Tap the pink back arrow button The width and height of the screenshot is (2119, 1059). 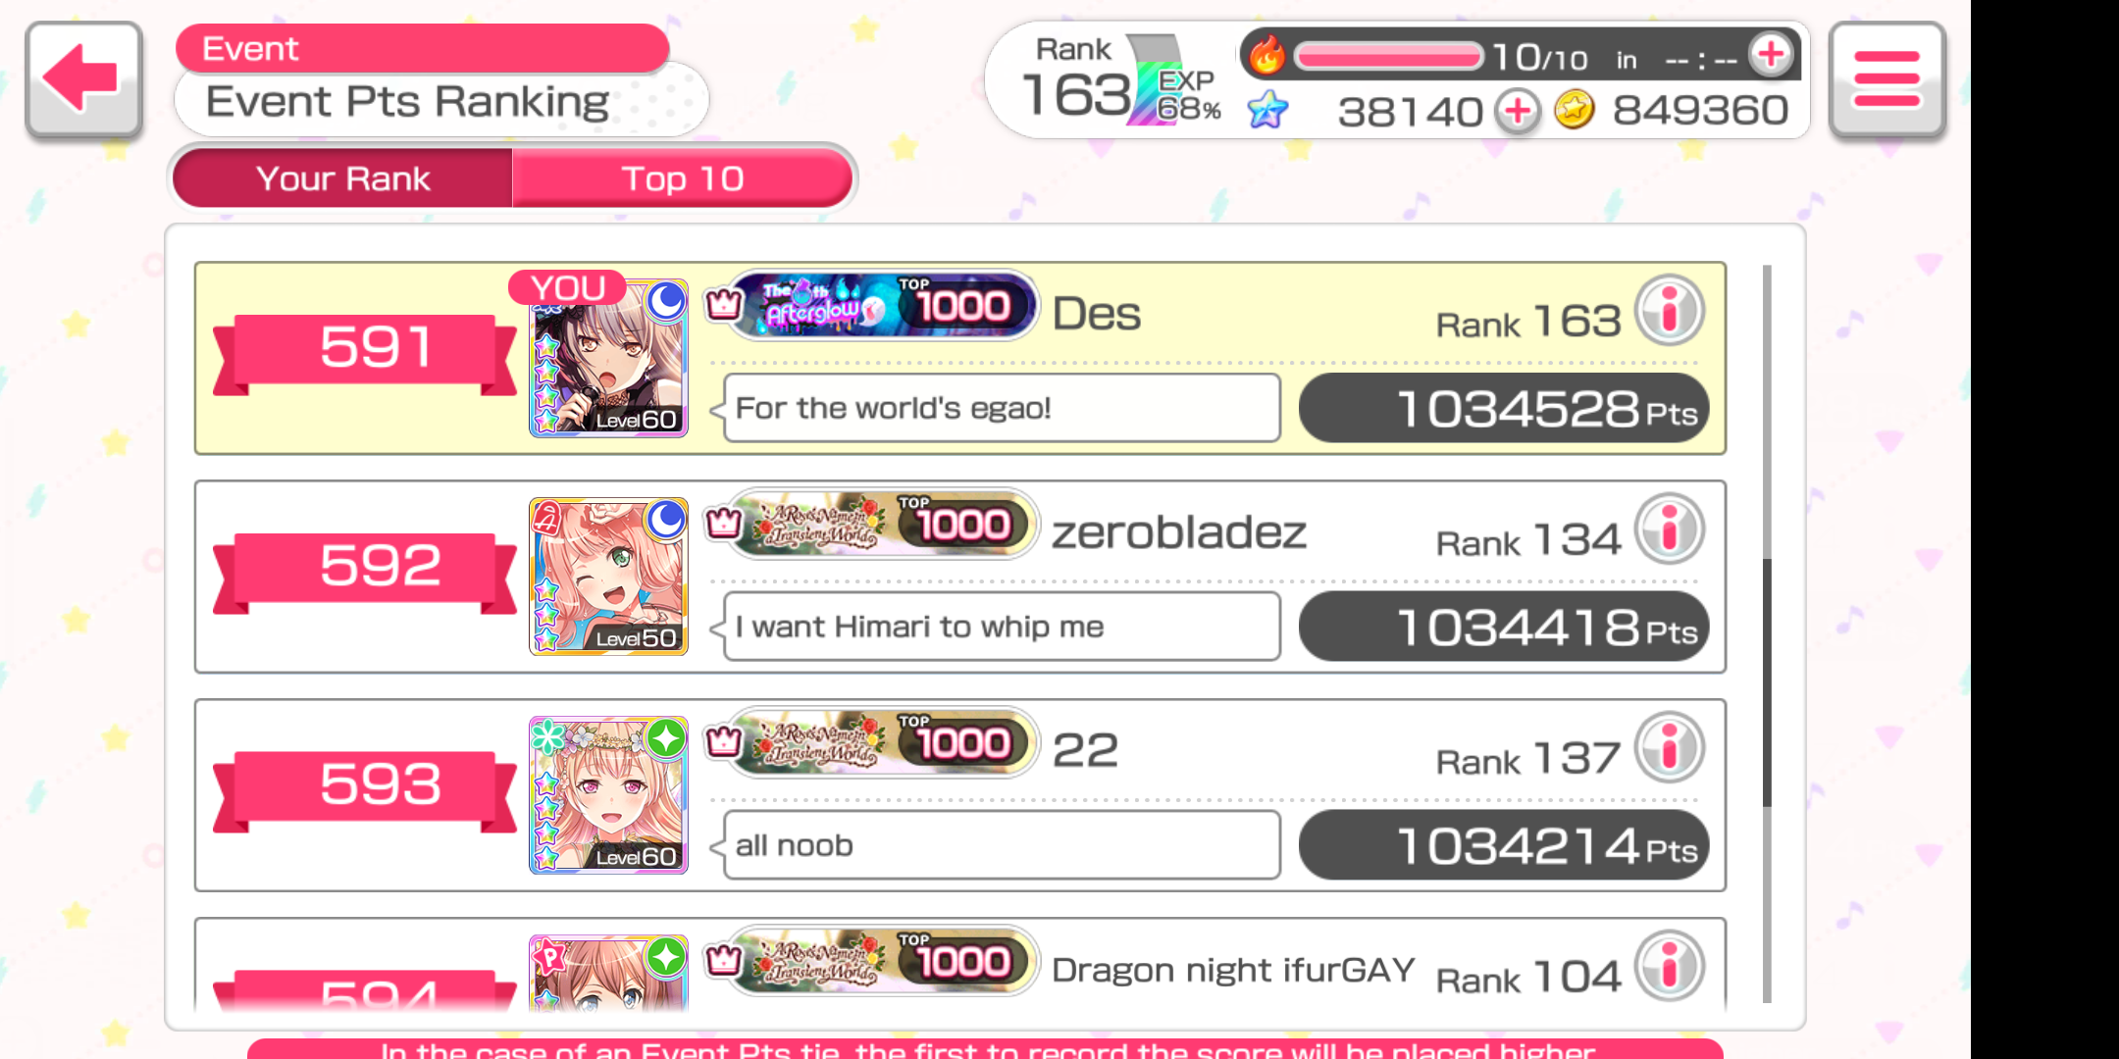click(84, 79)
